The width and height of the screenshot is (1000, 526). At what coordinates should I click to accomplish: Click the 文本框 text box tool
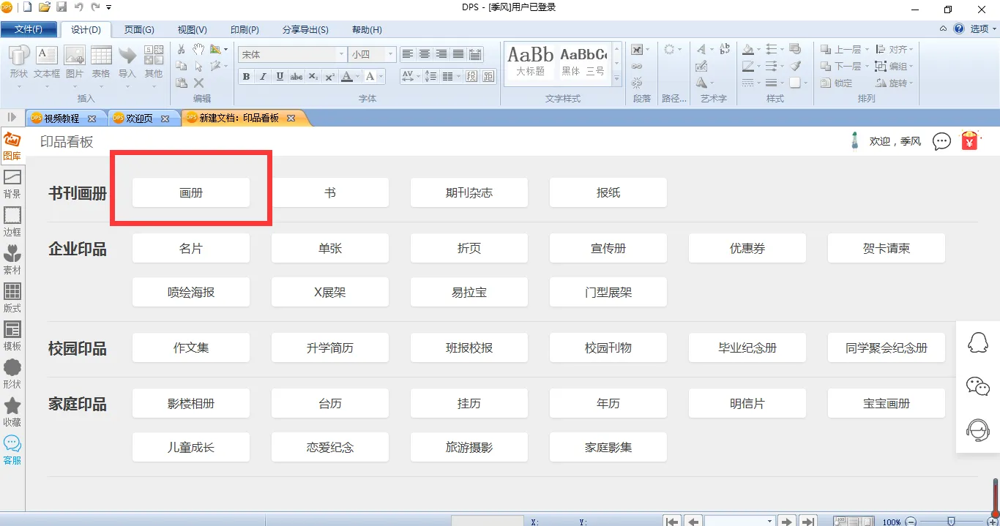[x=47, y=62]
